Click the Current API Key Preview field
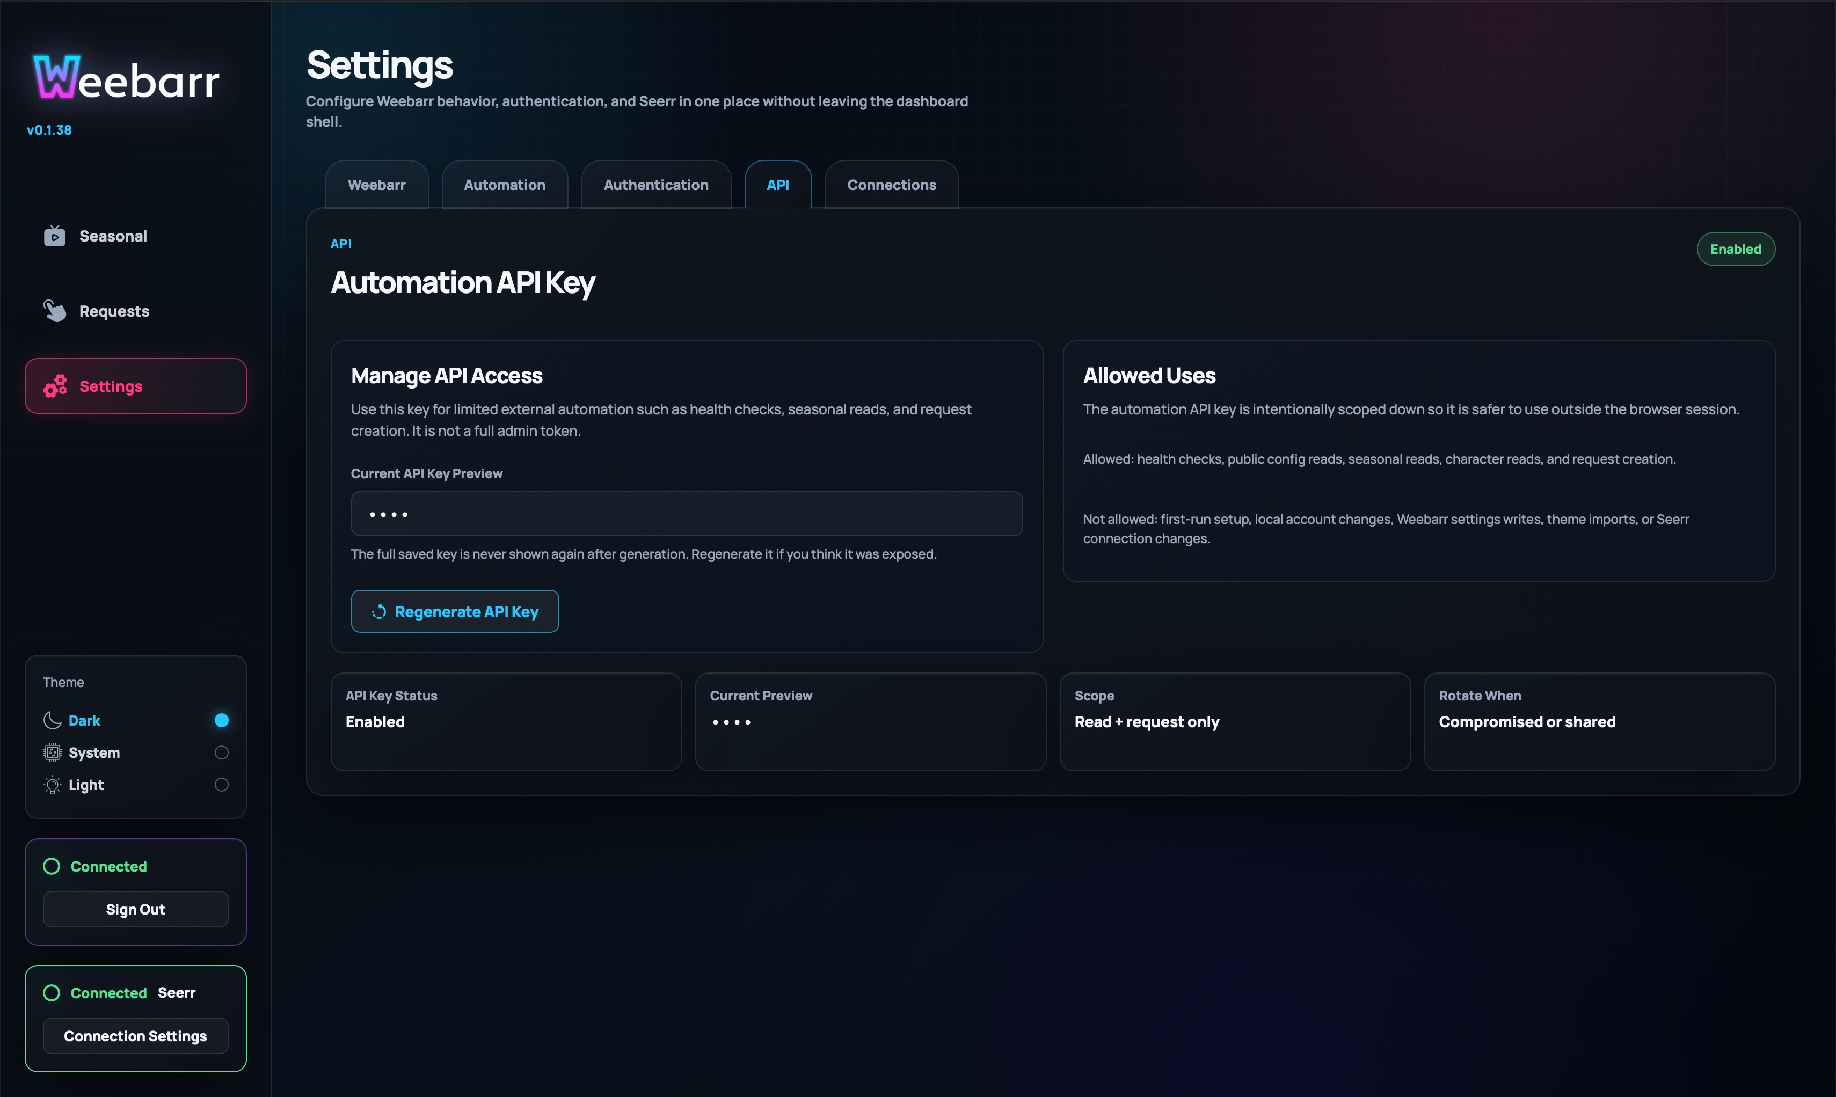Viewport: 1836px width, 1097px height. coord(687,514)
